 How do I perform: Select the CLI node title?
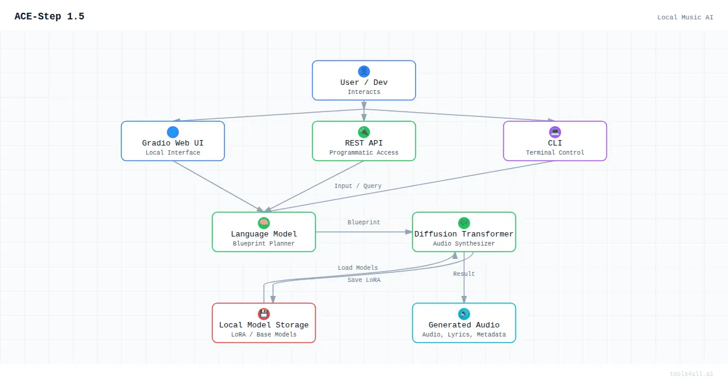[x=555, y=143]
